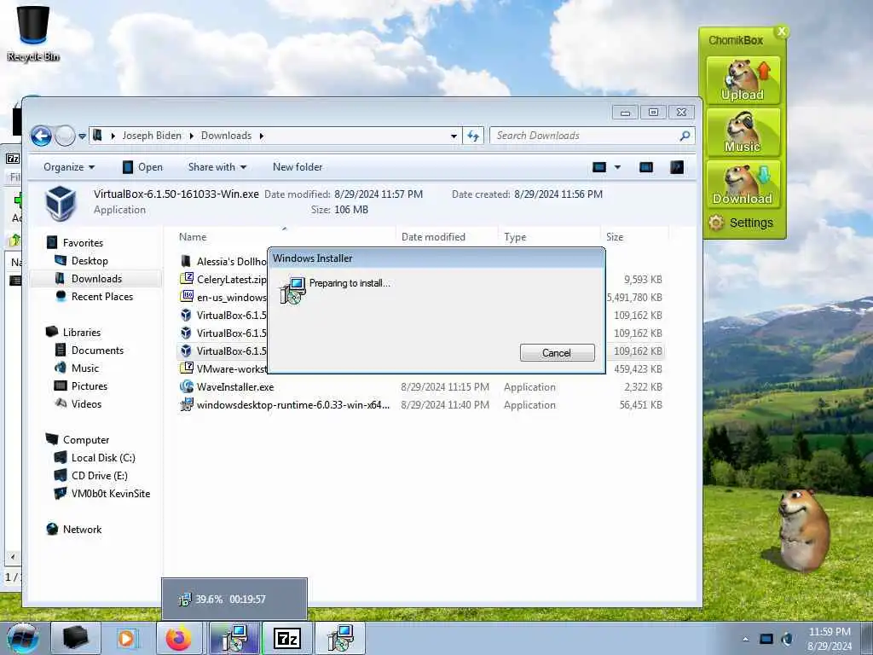Click New folder in the toolbar
Viewport: 873px width, 655px height.
298,167
